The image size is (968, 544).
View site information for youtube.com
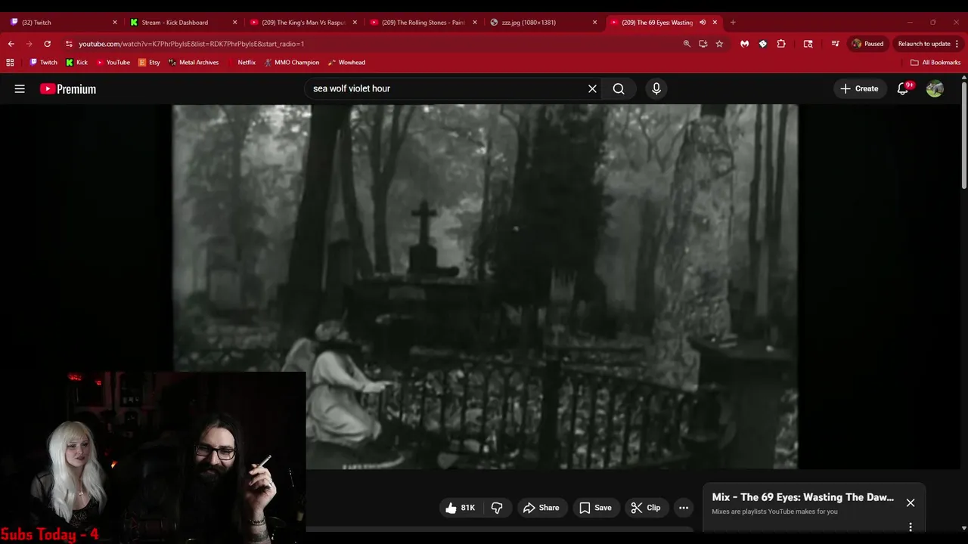tap(69, 44)
